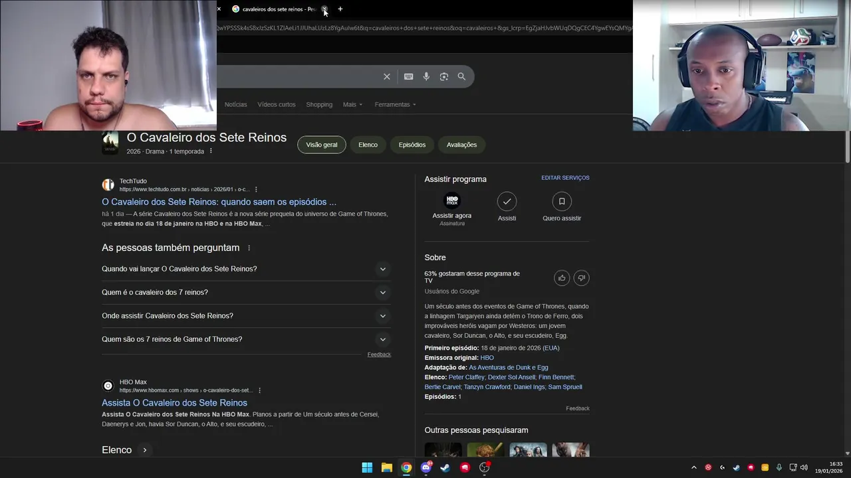851x478 pixels.
Task: Click the TechTudo site favicon
Action: point(108,185)
